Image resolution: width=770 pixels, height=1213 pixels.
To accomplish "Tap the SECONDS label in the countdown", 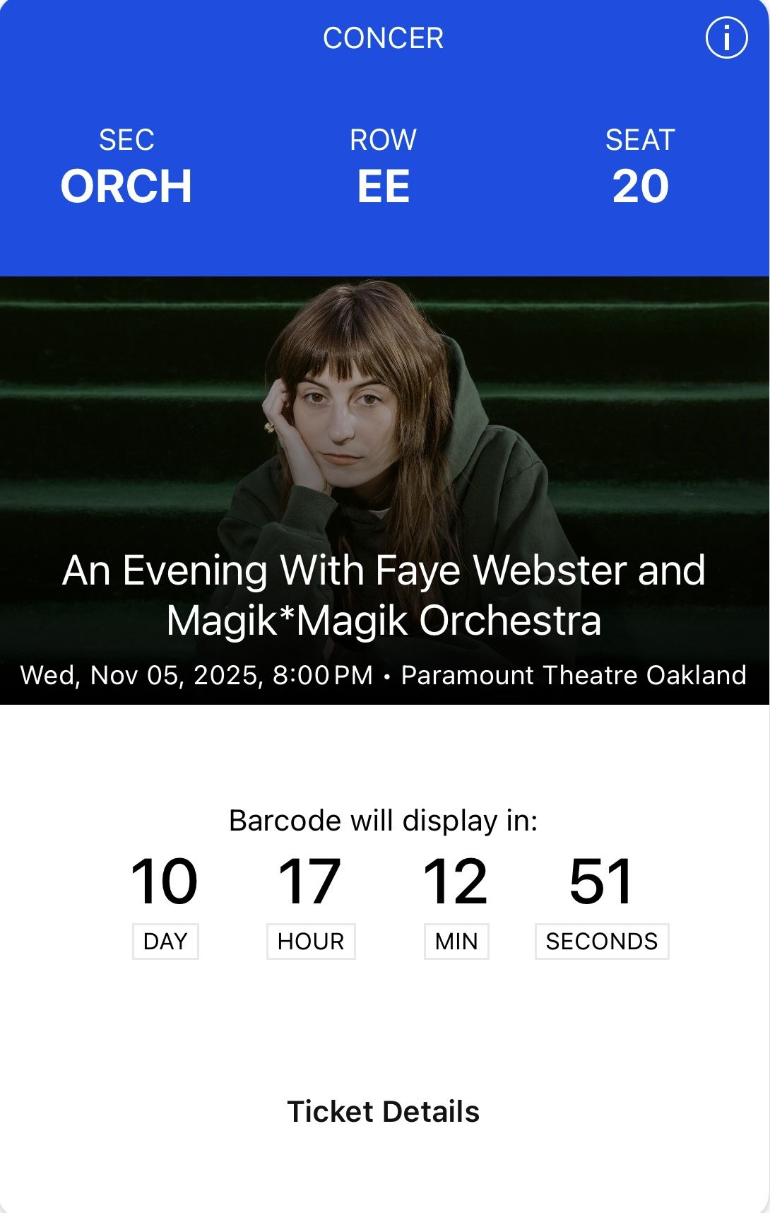I will pyautogui.click(x=602, y=941).
